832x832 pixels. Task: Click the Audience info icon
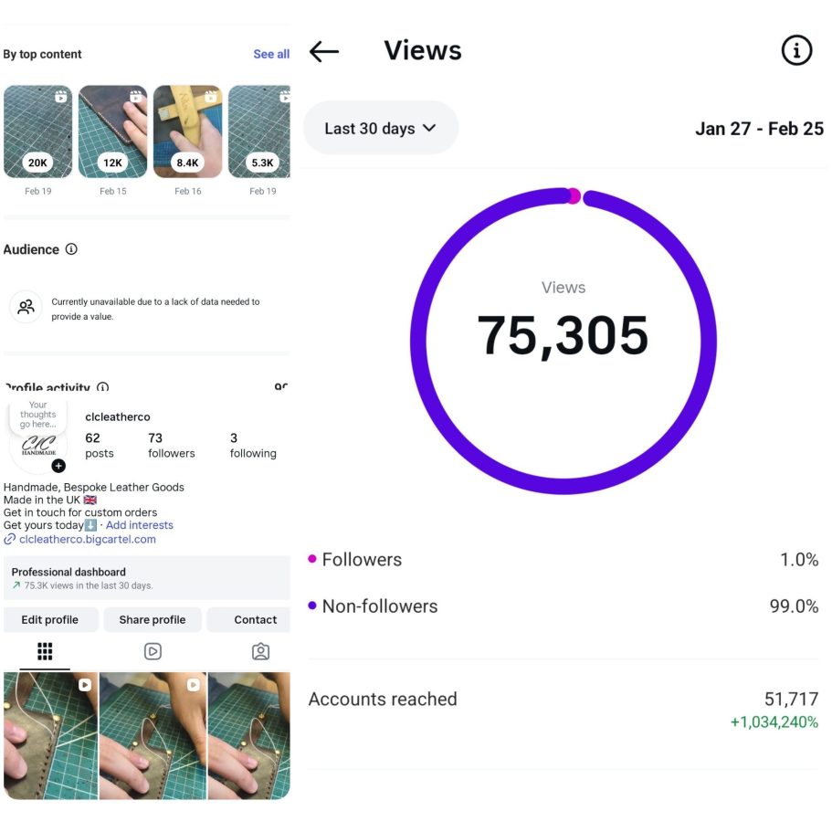[x=71, y=249]
